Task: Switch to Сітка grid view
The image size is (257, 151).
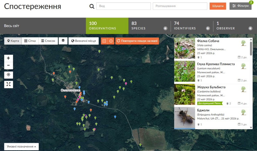Action: click(30, 41)
